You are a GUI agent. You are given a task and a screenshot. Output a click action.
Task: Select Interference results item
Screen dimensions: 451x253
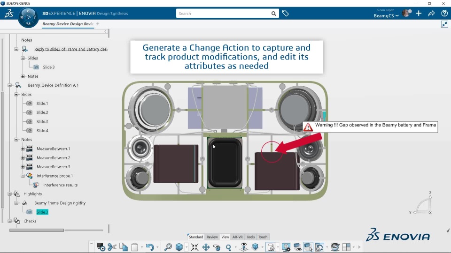(61, 185)
